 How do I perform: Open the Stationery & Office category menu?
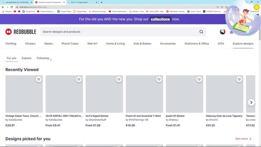pyautogui.click(x=197, y=44)
